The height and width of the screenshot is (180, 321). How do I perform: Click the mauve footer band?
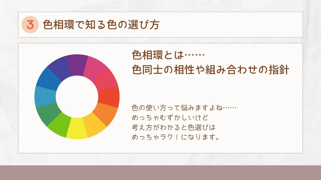coord(160,173)
